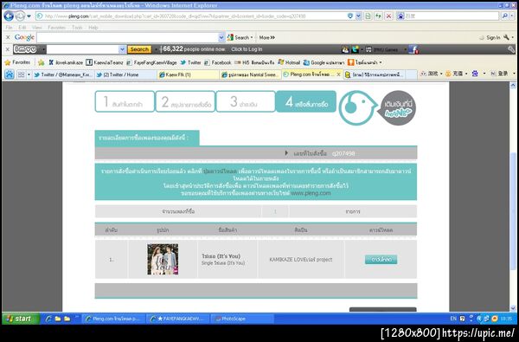Open the Twitter bookmark in favorites bar
This screenshot has height=342, width=519.
(190, 62)
